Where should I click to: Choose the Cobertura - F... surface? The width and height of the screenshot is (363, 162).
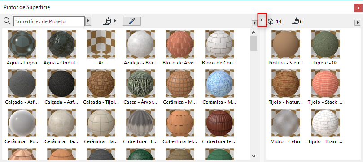pyautogui.click(x=140, y=127)
